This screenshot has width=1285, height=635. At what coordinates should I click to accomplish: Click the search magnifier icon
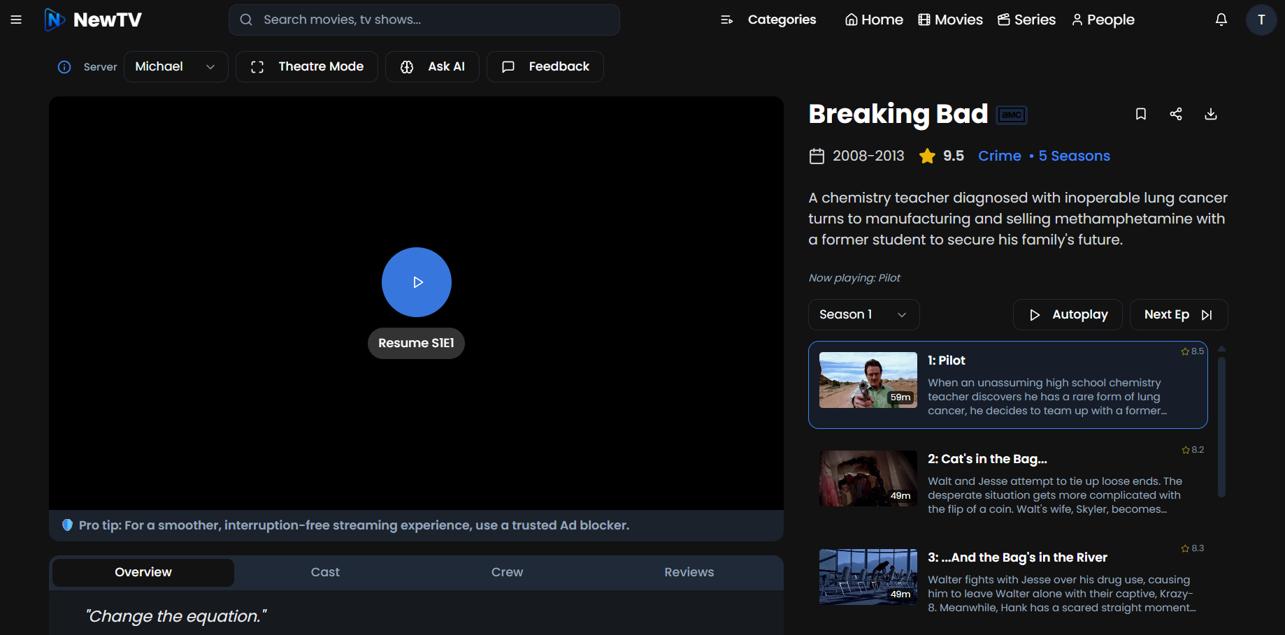click(x=246, y=20)
